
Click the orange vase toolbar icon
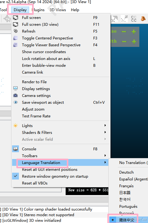click(143, 19)
